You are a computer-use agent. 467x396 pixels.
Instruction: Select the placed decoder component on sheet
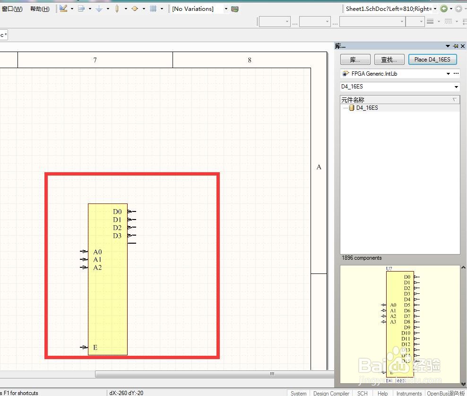click(108, 279)
